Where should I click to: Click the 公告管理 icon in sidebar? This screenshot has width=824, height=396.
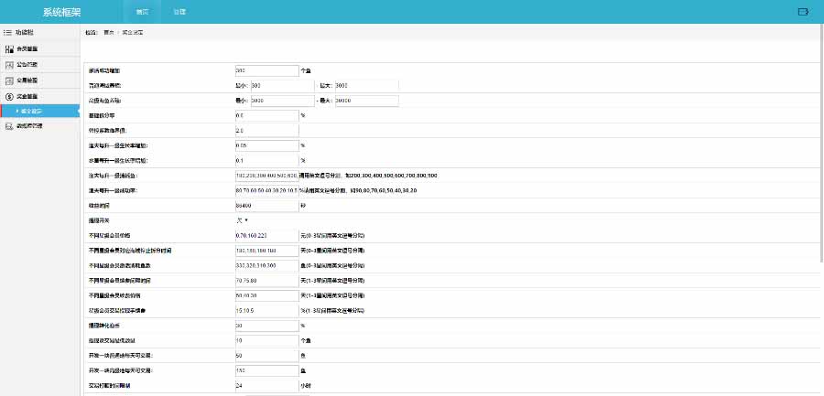coord(8,64)
